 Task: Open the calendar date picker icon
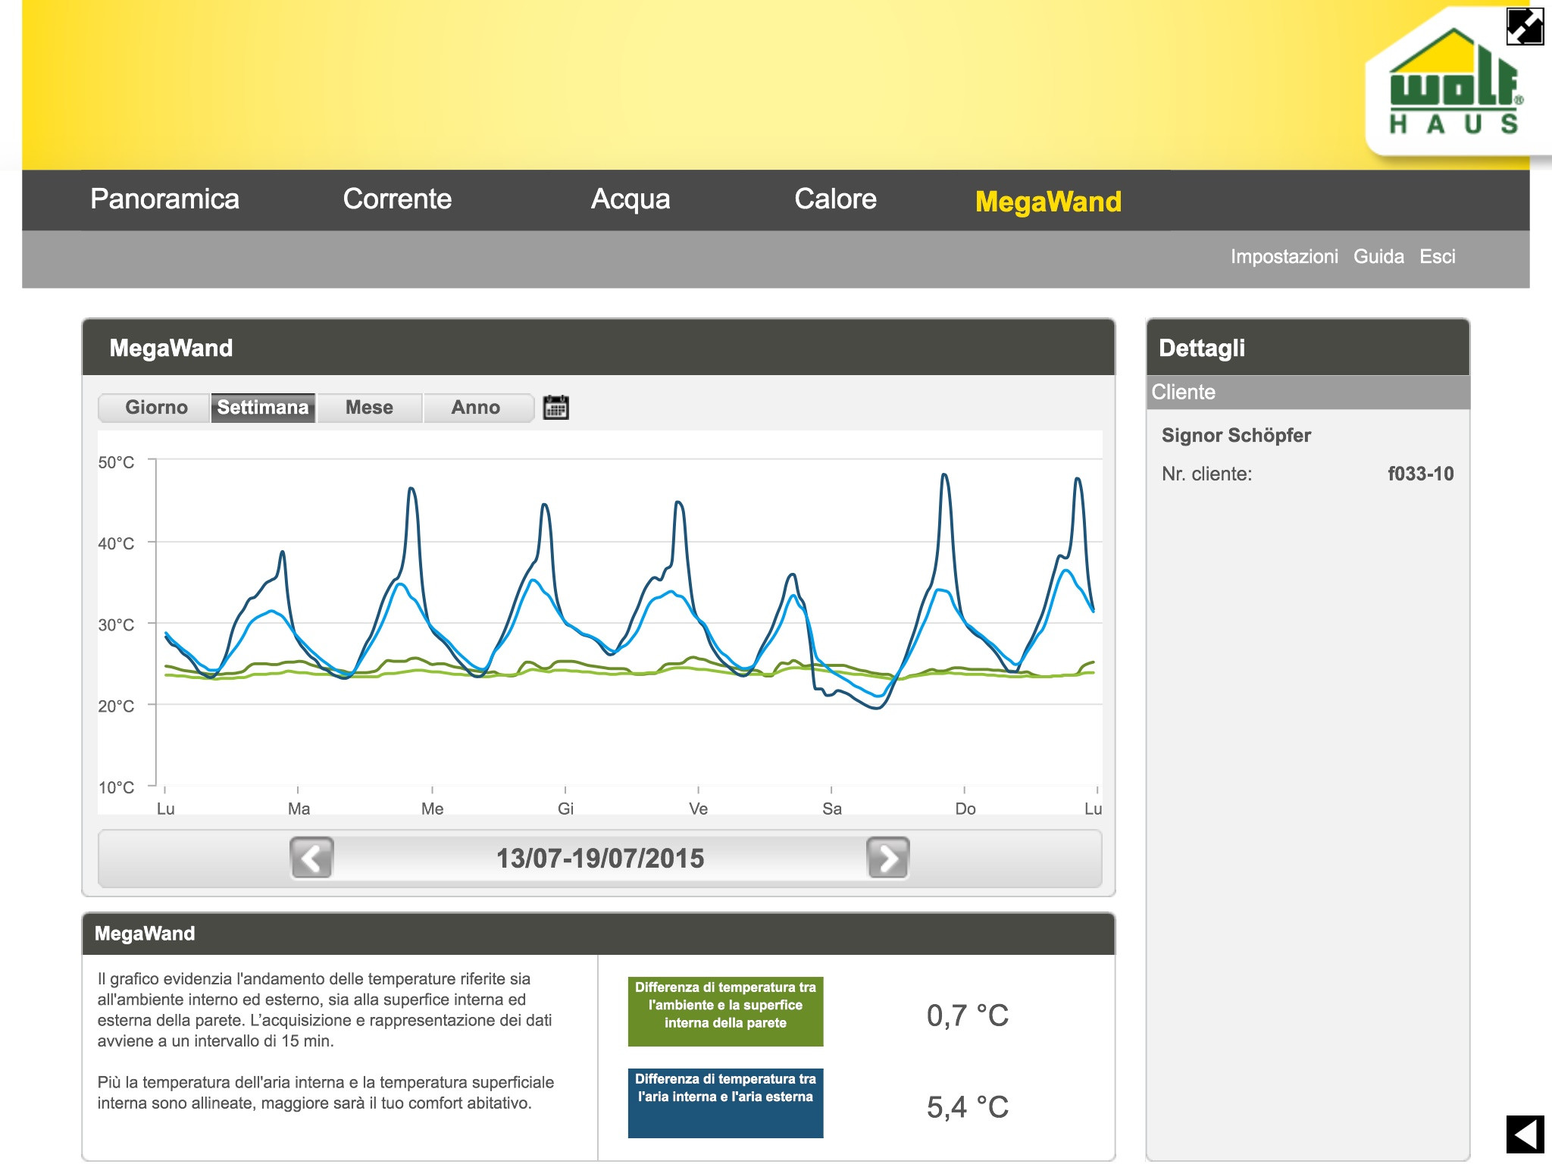(555, 408)
